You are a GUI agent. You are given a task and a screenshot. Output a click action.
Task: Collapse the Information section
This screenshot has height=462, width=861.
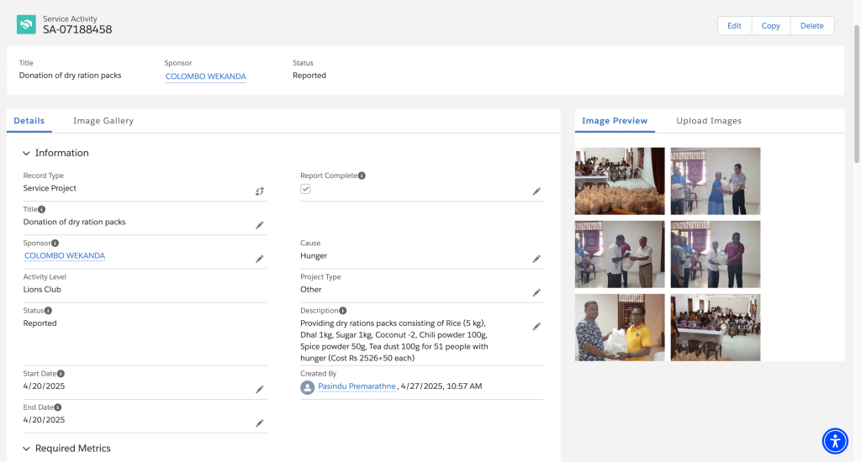point(26,153)
